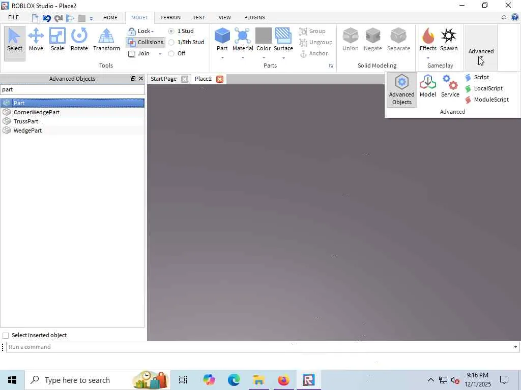Expand the Effects dropdown arrow
Screen dimensions: 521x390
click(428, 58)
